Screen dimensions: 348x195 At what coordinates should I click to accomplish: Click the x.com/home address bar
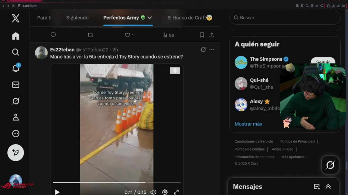click(29, 6)
